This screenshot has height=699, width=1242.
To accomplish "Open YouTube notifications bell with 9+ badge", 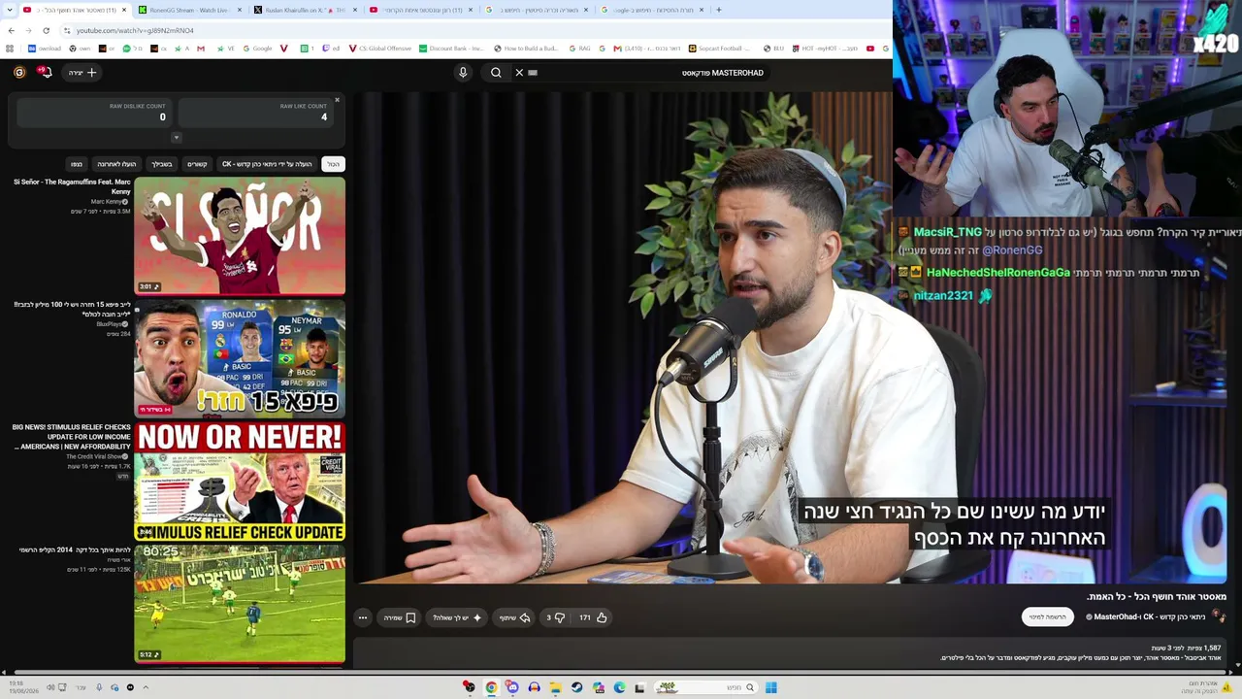I will 45,72.
